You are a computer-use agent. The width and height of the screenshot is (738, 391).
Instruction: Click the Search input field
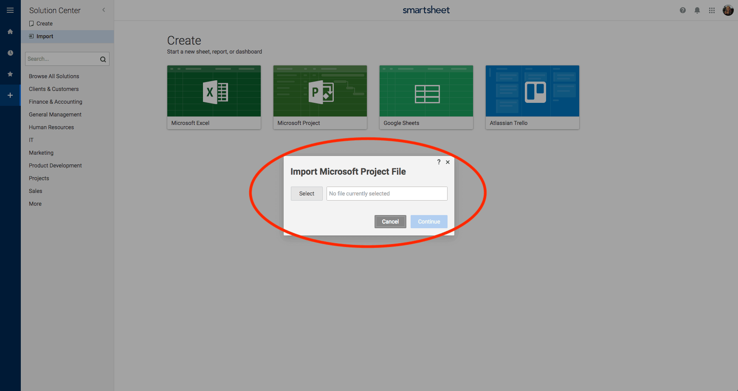point(62,59)
